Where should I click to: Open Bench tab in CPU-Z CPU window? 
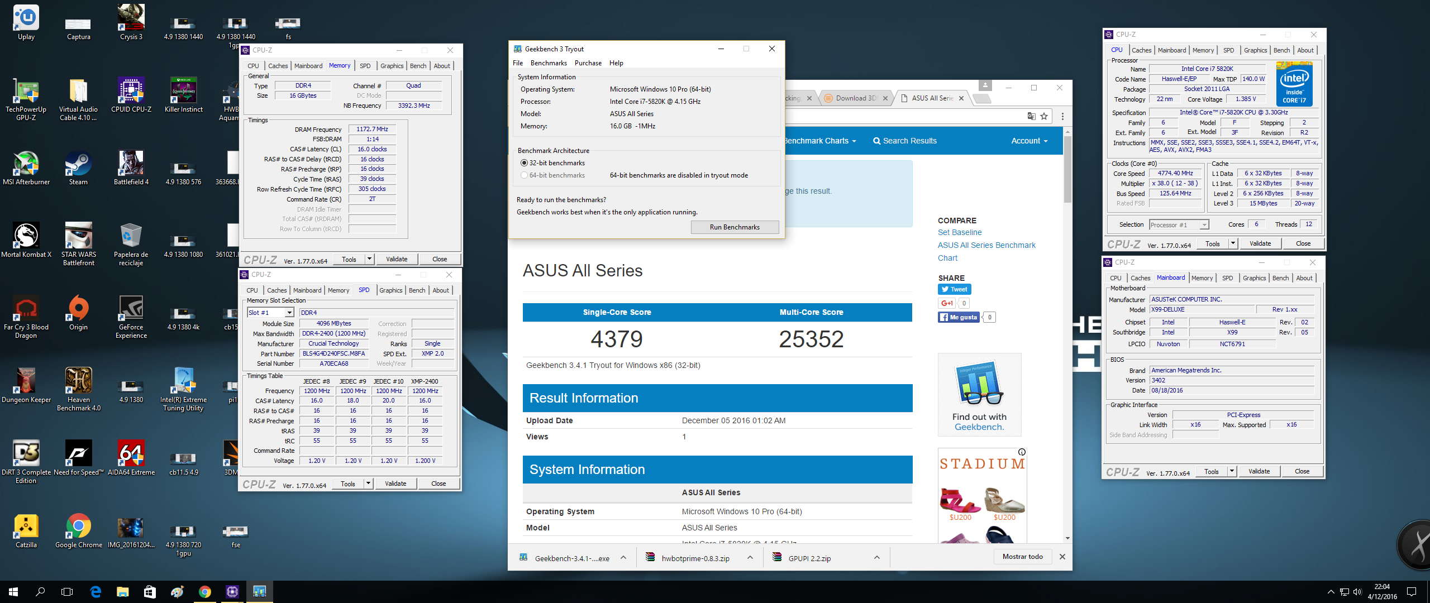pyautogui.click(x=1281, y=50)
